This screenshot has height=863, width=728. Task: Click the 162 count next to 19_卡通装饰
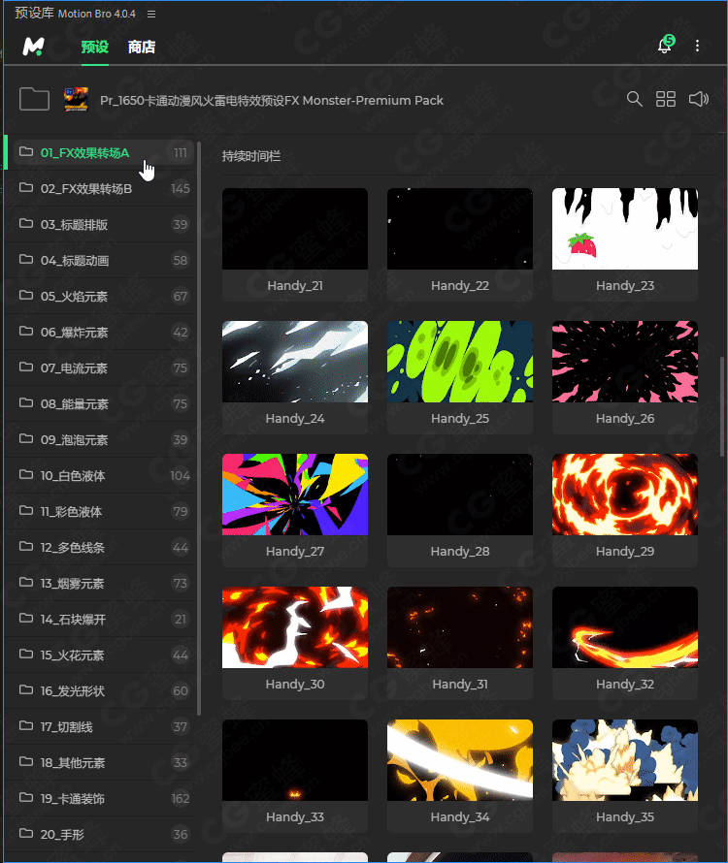coord(181,799)
